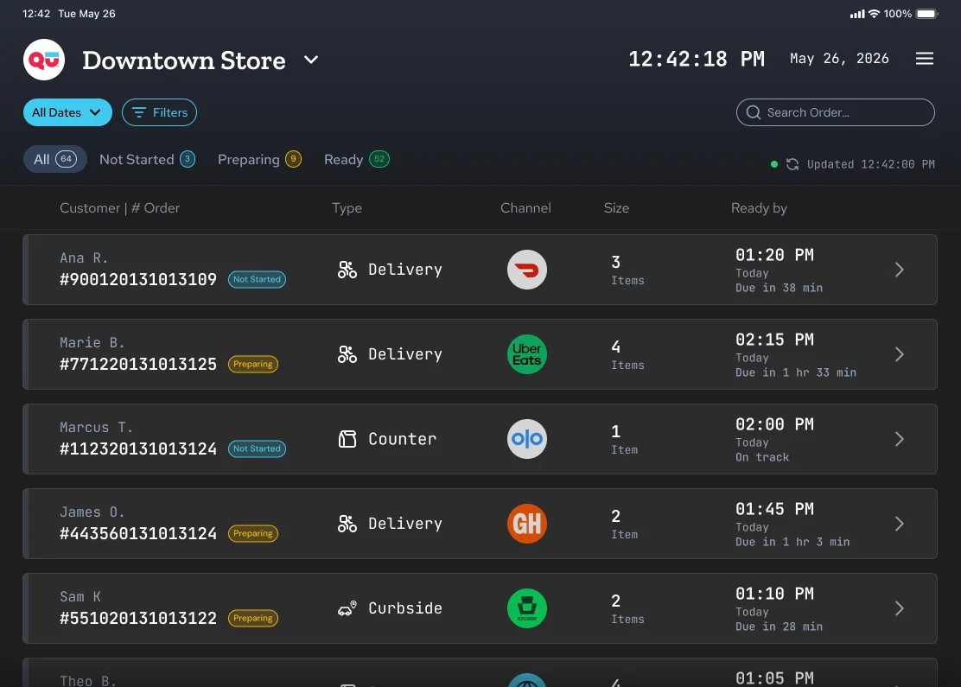Image resolution: width=961 pixels, height=687 pixels.
Task: Click the Ready by column header
Action: [759, 207]
